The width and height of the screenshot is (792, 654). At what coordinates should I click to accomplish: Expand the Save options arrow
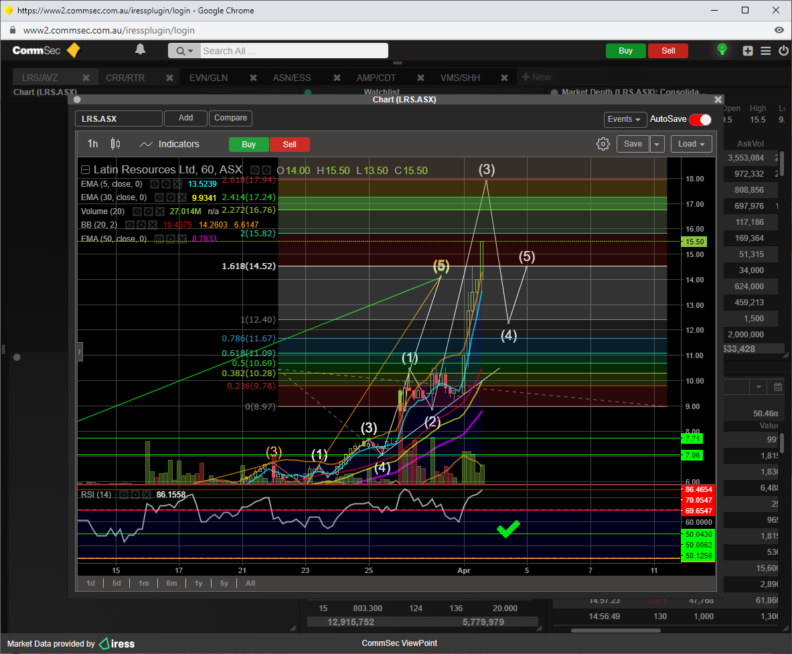tap(657, 144)
